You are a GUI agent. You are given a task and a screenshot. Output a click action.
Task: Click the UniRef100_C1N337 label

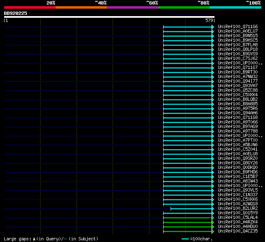click(238, 195)
